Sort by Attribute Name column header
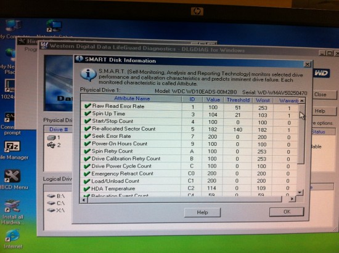The width and height of the screenshot is (339, 253). click(x=131, y=98)
